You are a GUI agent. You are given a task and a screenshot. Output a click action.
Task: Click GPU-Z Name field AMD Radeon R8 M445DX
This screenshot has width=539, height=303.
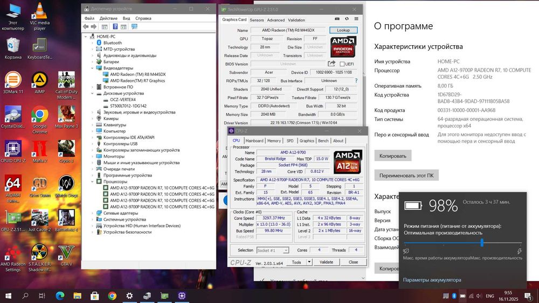click(288, 30)
